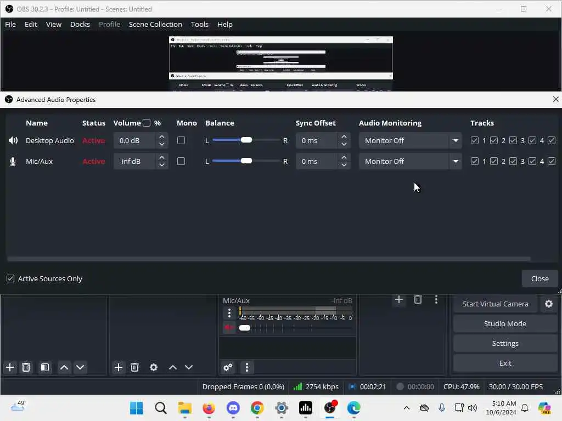Increase Mic/Aux volume stepper up
This screenshot has height=421, width=562.
coord(162,157)
